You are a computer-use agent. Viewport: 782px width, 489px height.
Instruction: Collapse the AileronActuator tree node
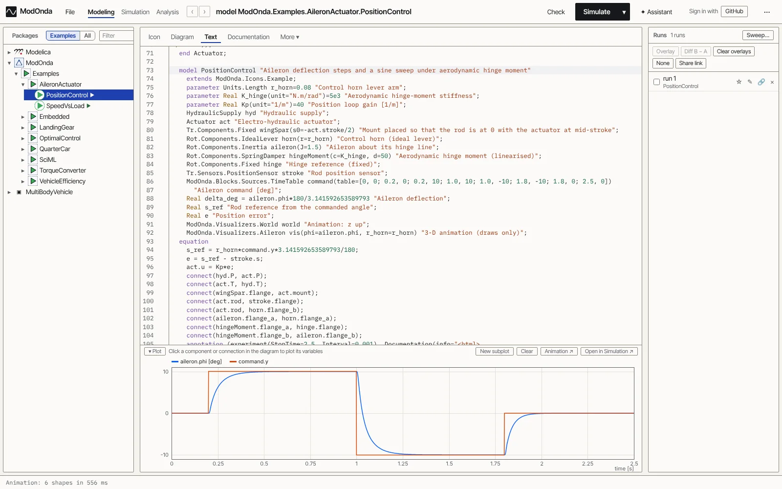point(22,85)
